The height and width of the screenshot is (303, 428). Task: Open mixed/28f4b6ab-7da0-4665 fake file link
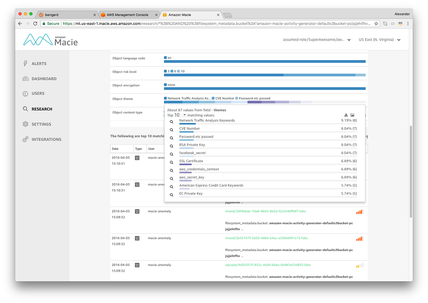tap(265, 211)
